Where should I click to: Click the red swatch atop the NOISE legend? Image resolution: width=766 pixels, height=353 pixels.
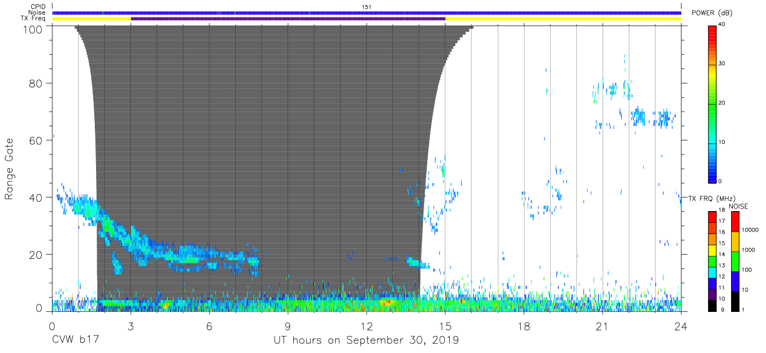point(735,222)
